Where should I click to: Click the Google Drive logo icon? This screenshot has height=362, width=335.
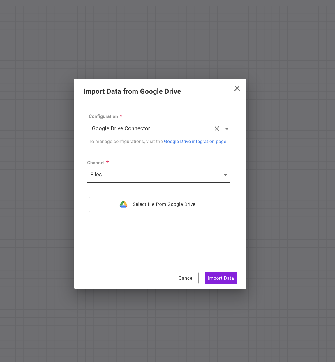(x=124, y=204)
